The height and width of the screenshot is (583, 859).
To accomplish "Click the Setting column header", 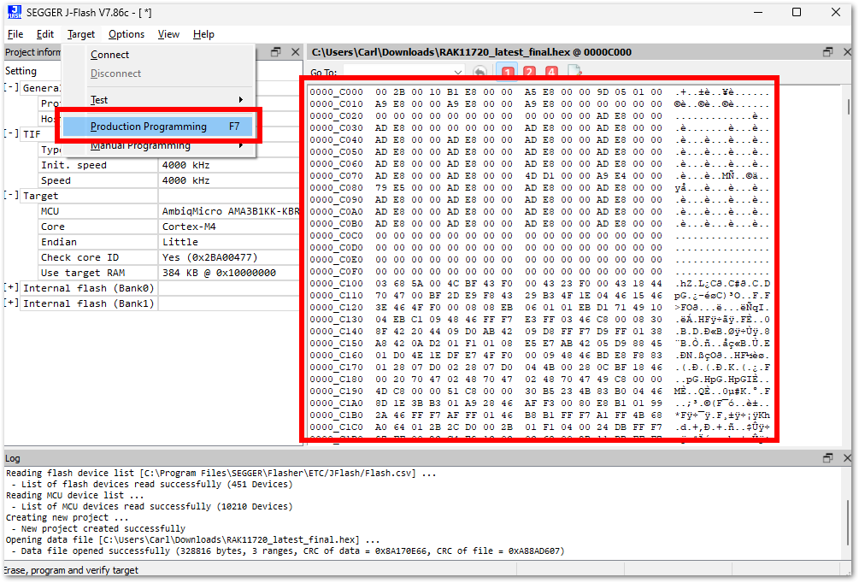I will tap(21, 71).
